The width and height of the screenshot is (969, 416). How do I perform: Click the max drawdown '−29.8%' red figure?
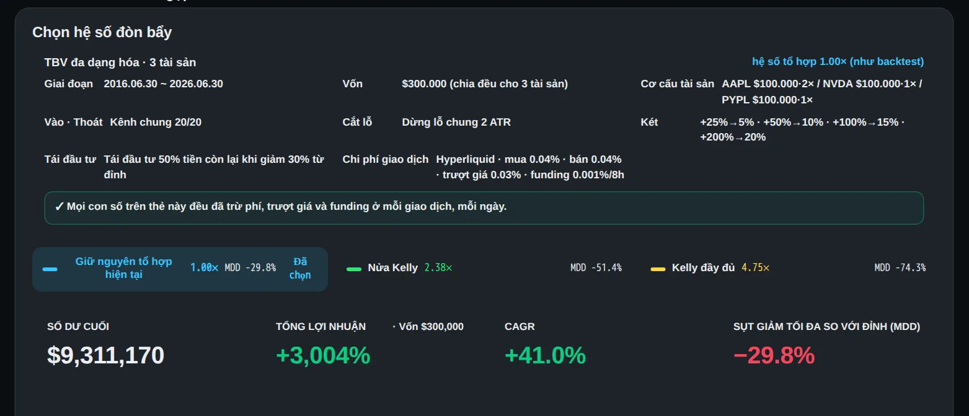pos(774,355)
